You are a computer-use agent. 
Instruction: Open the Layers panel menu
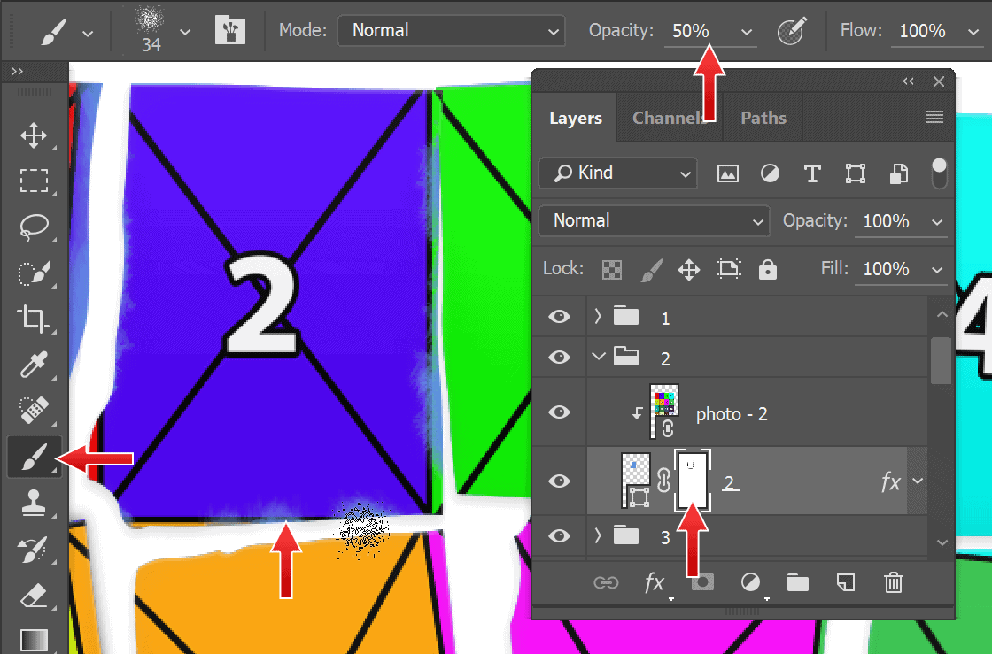click(x=934, y=117)
